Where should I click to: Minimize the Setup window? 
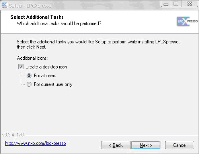point(166,4)
